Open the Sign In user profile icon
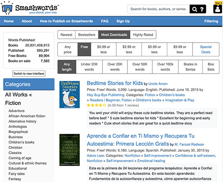The image size is (223, 182). point(217,9)
